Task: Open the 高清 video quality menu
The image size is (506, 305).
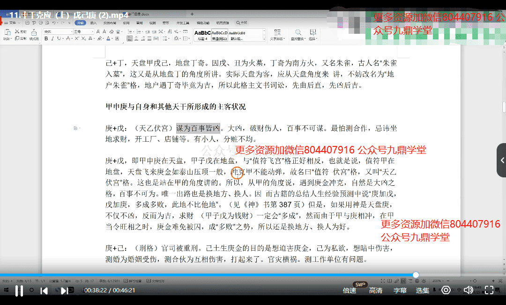Action: click(x=376, y=290)
